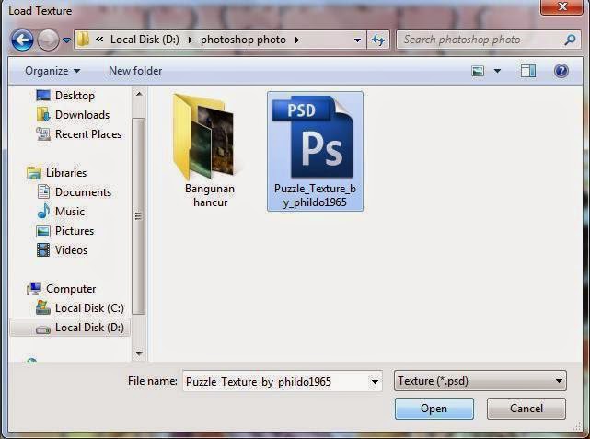This screenshot has height=439, width=590.
Task: Click the Documents page icon
Action: click(43, 191)
